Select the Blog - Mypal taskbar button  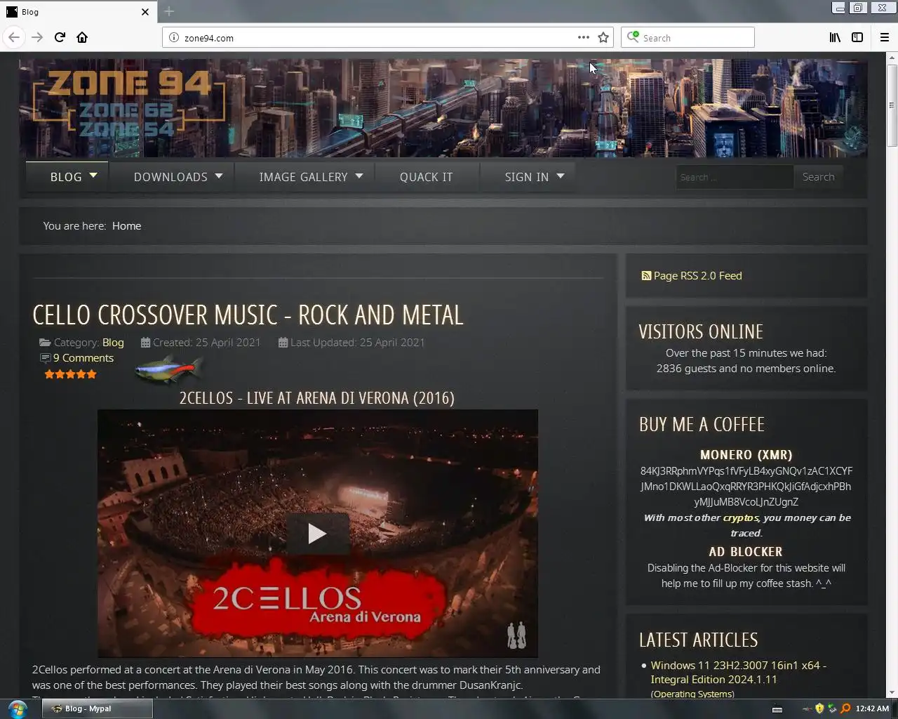(97, 708)
